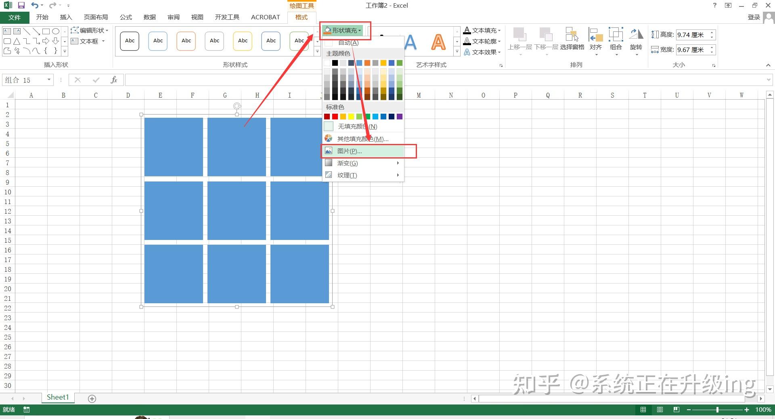775x419 pixels.
Task: Click the fx insert function icon
Action: [114, 80]
